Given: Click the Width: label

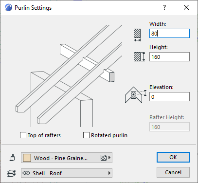Looking at the screenshot, I should tap(158, 24).
